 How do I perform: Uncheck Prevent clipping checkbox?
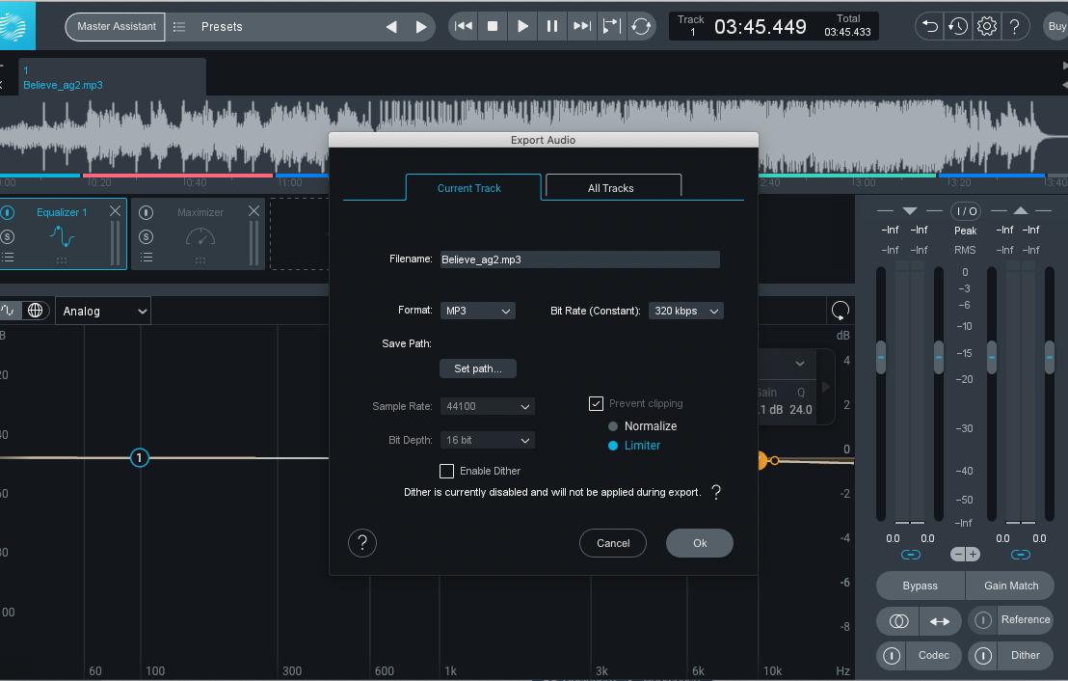[x=596, y=403]
